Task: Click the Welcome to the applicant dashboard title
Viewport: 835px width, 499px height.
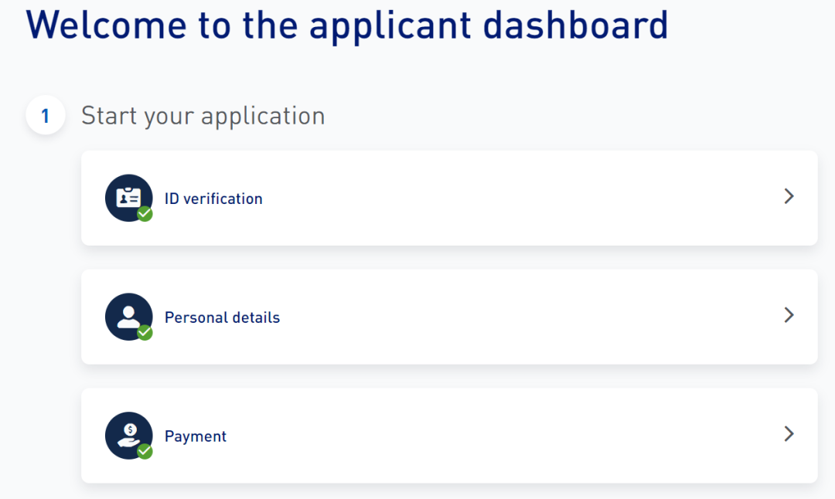Action: (x=346, y=25)
